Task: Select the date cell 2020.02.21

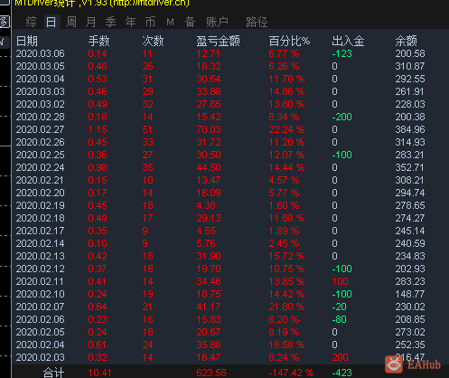Action: 40,180
